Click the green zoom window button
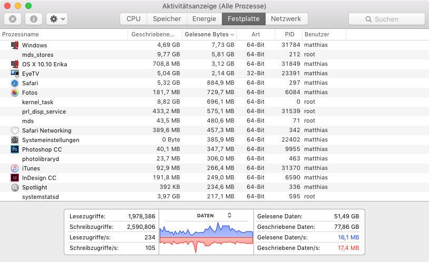The image size is (429, 262). coord(28,6)
